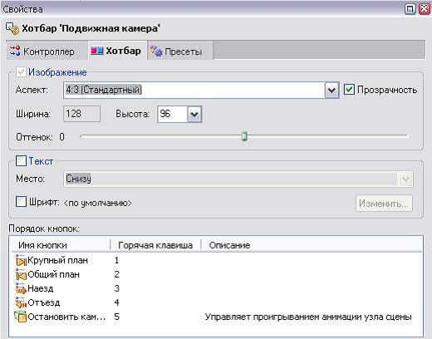Viewport: 432px width, 339px height.
Task: Open the Аспект dropdown arrow
Action: coord(331,90)
